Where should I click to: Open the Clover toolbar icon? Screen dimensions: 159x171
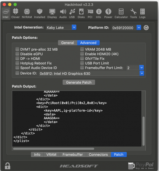15,14
